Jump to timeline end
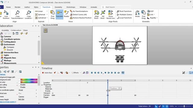193x108 pixels. [x=115, y=73]
